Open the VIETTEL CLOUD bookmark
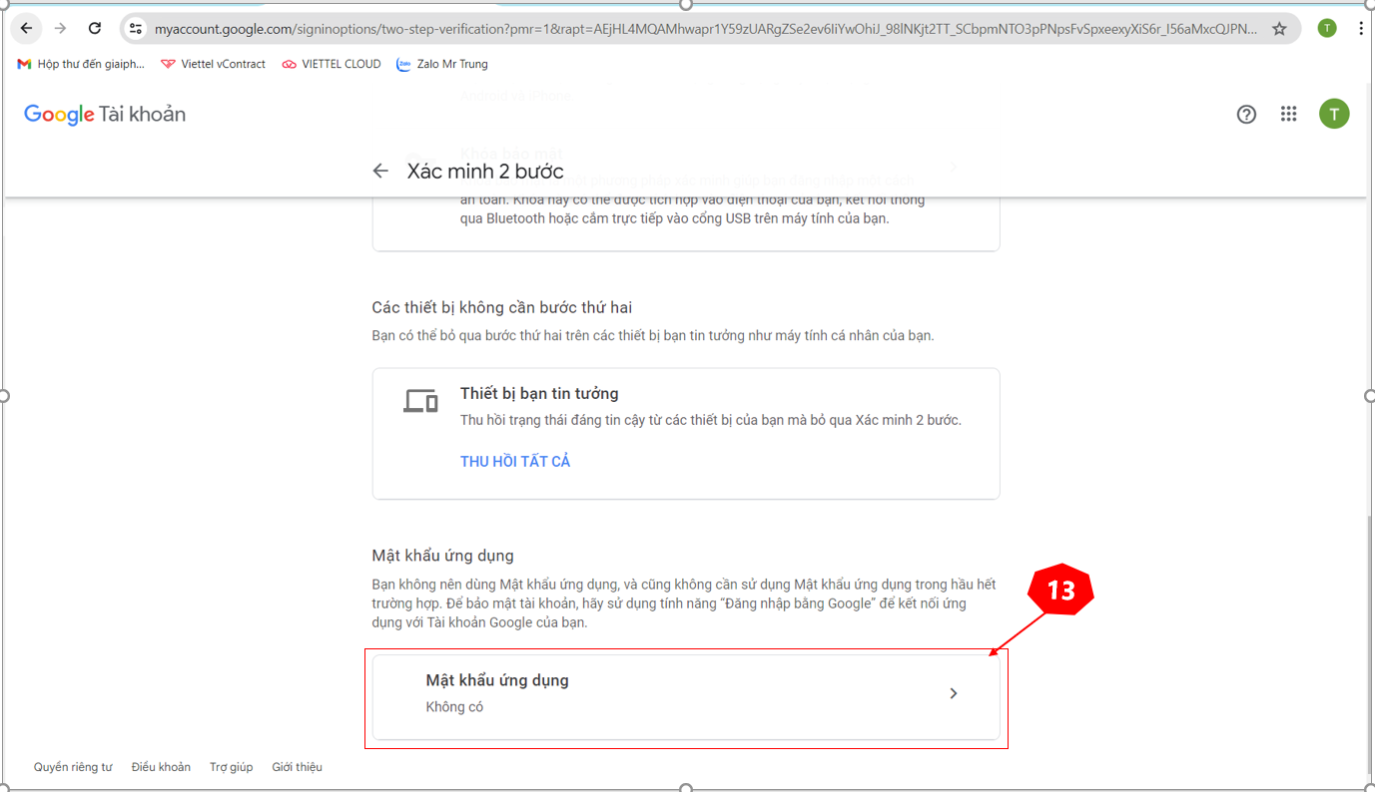 (331, 63)
